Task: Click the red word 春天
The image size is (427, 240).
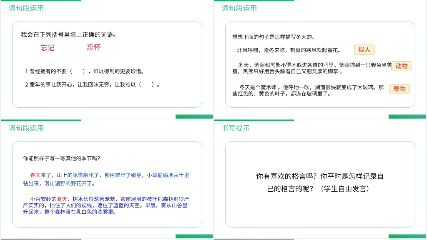Action: [x=35, y=175]
